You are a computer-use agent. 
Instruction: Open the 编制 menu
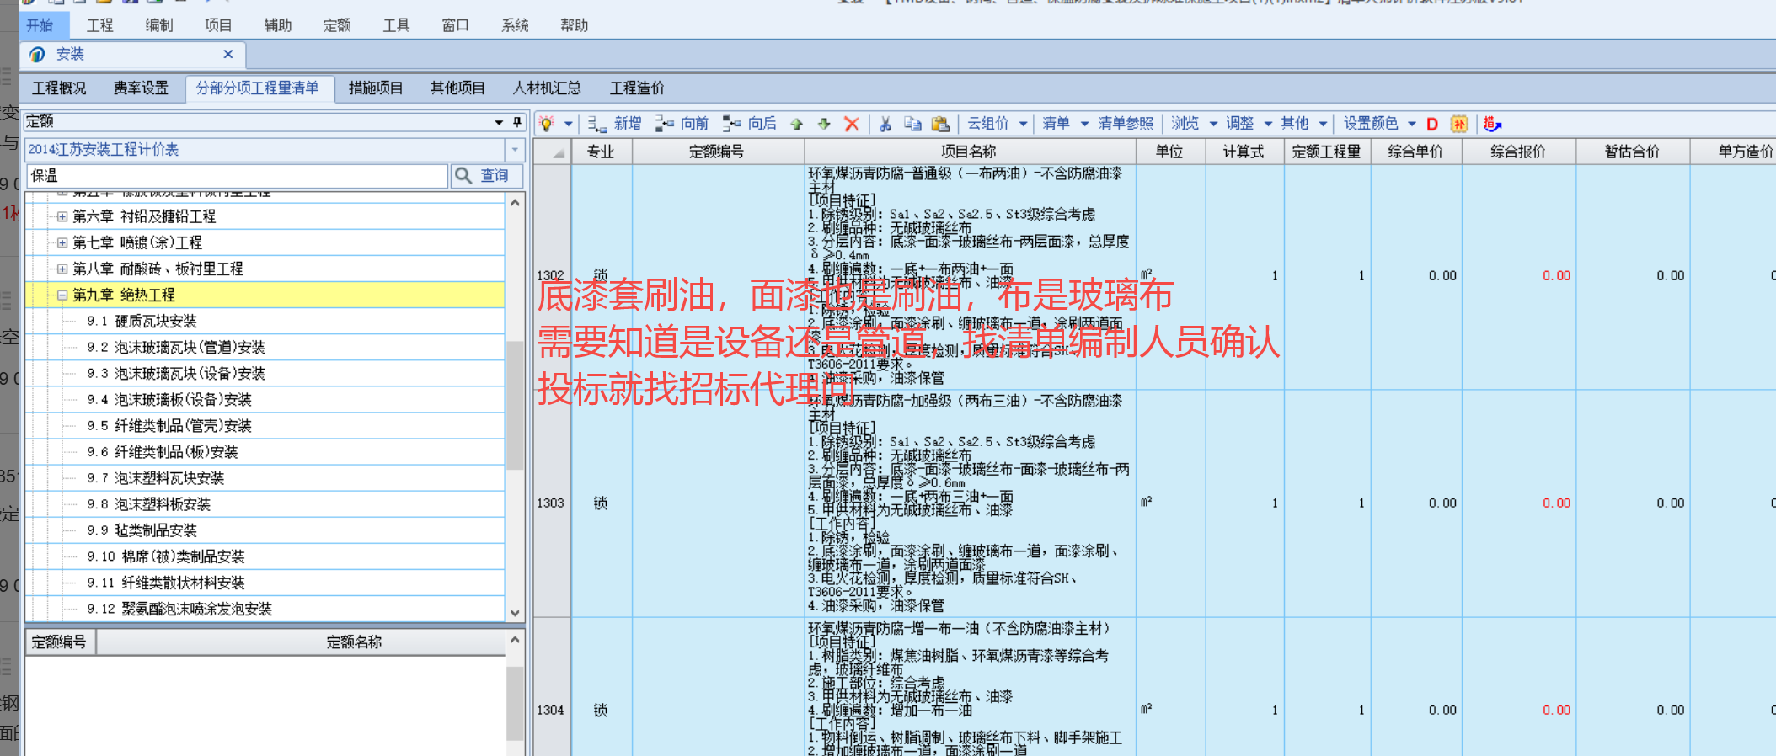coord(159,25)
